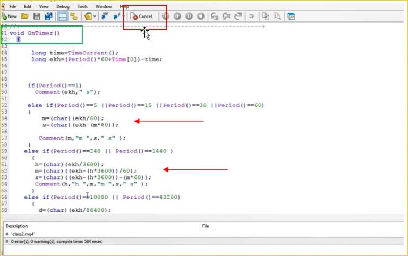
Task: Click the line 'Comment(m,"m ",s," s" );'
Action: coord(82,138)
